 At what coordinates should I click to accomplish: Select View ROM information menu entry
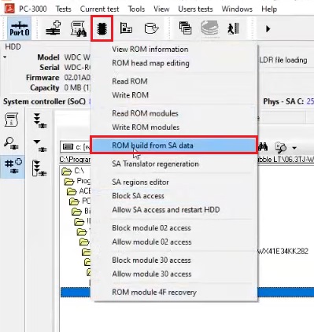(x=150, y=49)
